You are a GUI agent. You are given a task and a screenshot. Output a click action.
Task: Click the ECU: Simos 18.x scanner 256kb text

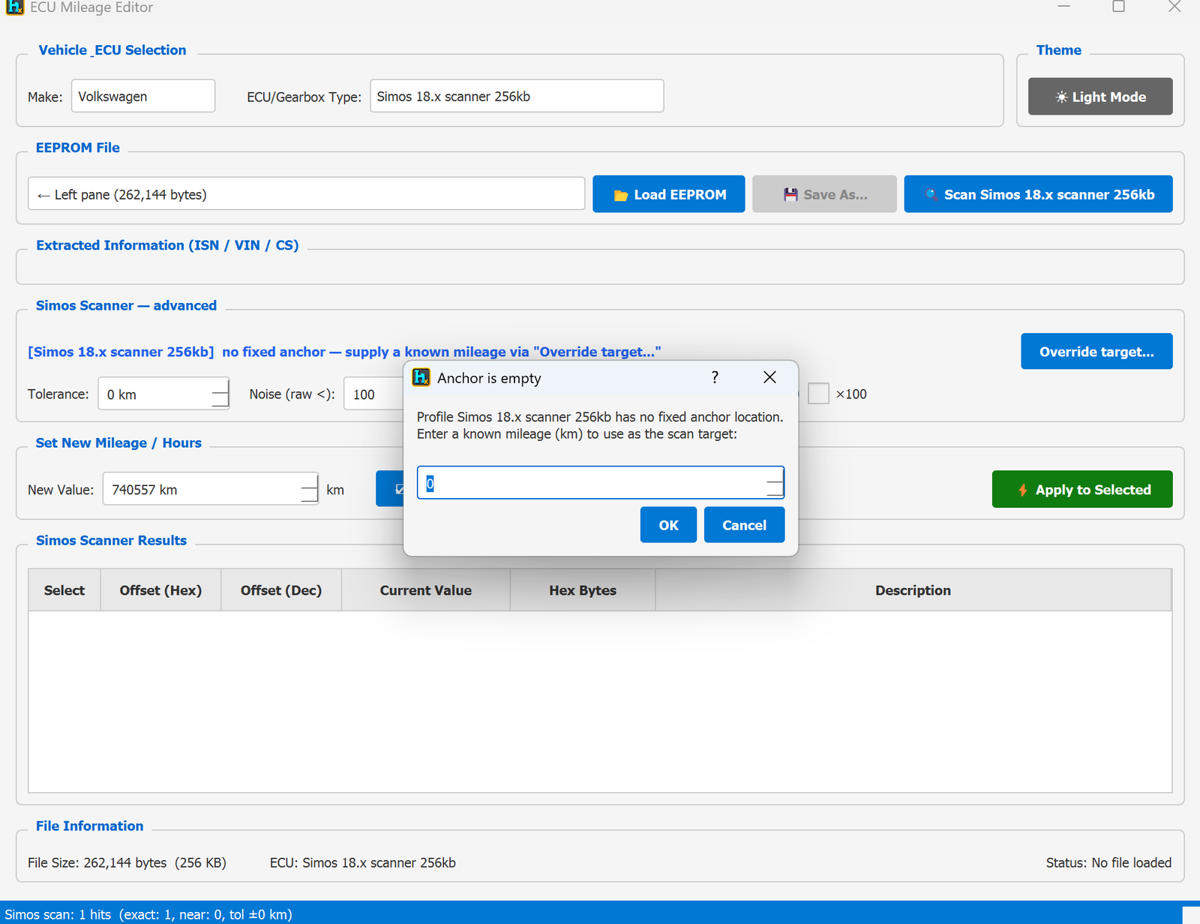[x=363, y=862]
